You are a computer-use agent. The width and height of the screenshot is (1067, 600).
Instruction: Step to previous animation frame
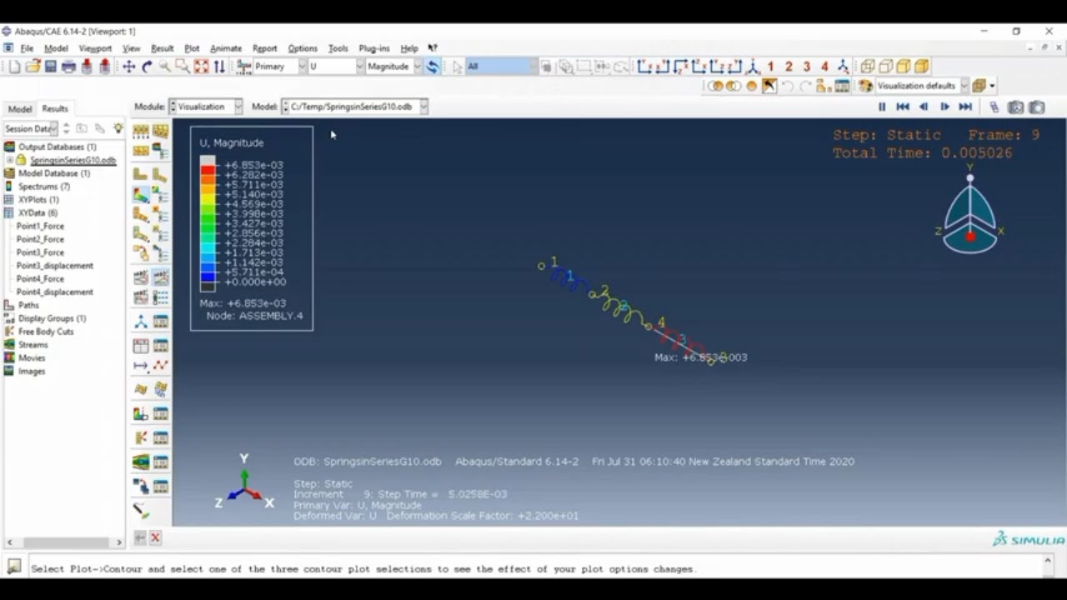point(924,107)
